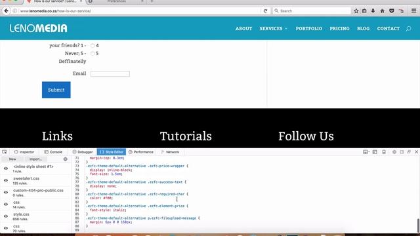
Task: Switch to the Console tab
Action: click(53, 152)
